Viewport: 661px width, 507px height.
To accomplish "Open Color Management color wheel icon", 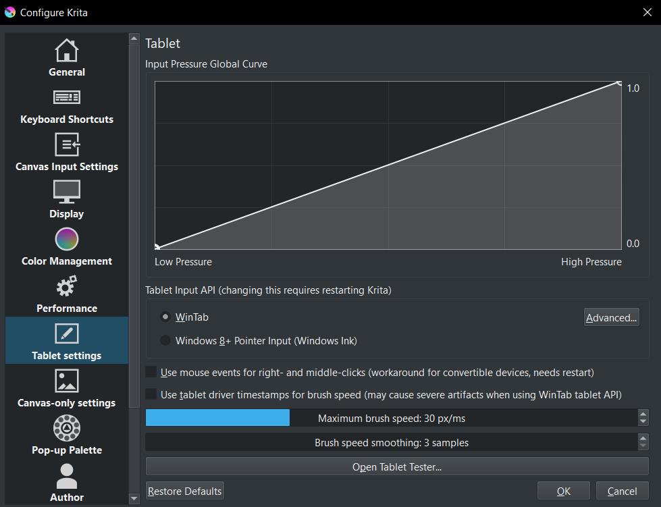I will point(66,239).
